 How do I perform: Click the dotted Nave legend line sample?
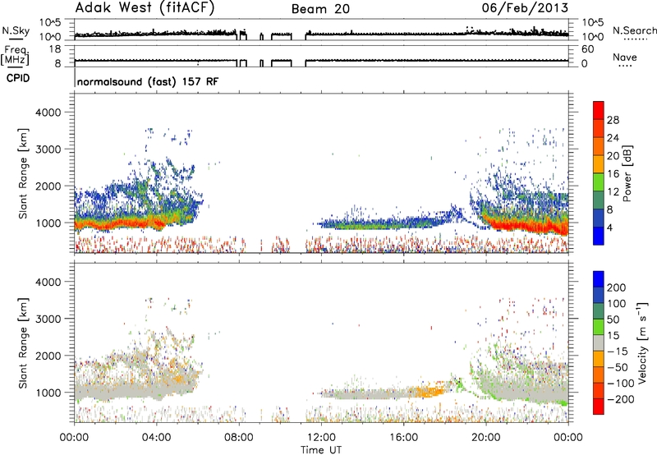[x=625, y=66]
